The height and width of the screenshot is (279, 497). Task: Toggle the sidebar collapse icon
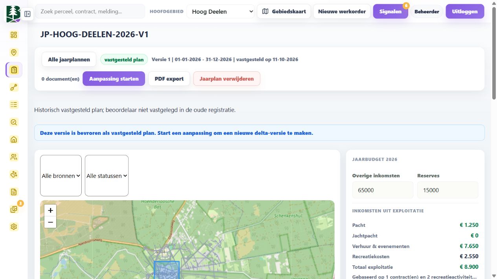coord(27,14)
